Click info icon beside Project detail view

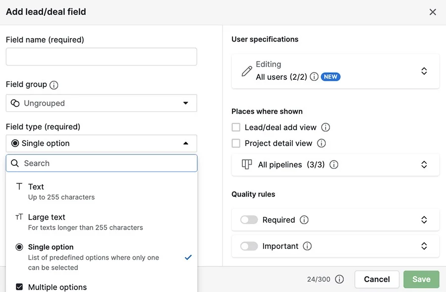pyautogui.click(x=321, y=143)
